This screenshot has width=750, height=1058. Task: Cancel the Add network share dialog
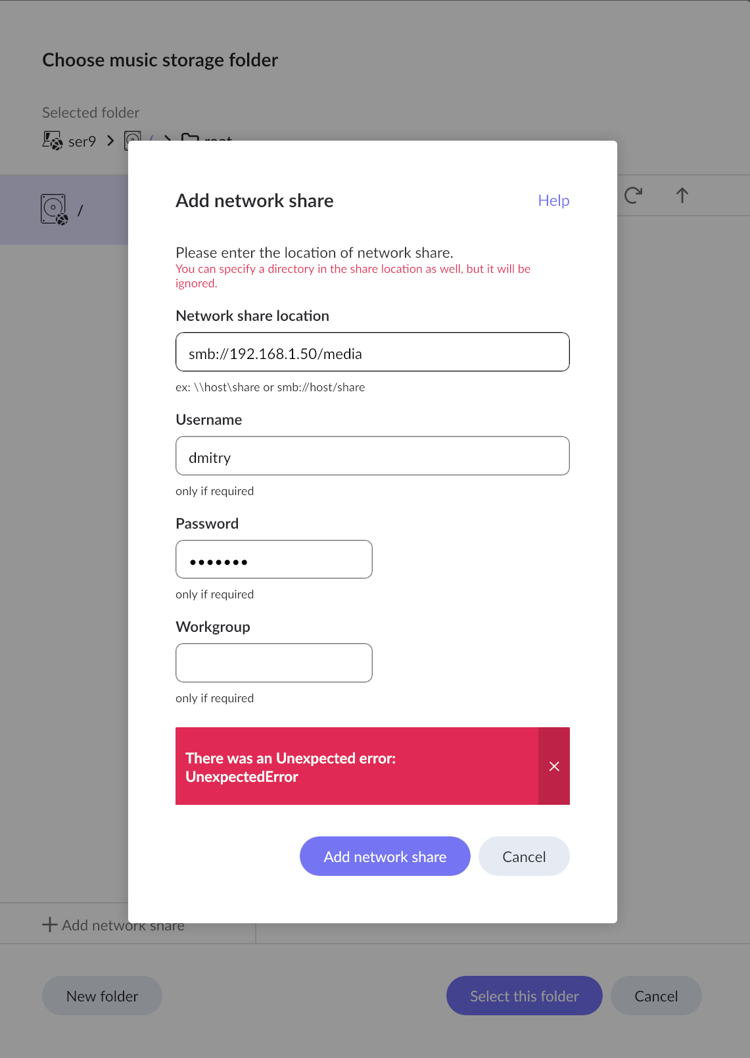pyautogui.click(x=524, y=857)
